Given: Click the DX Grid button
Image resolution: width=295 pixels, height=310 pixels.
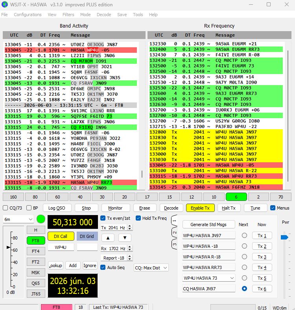Looking at the screenshot, I should tap(87, 236).
